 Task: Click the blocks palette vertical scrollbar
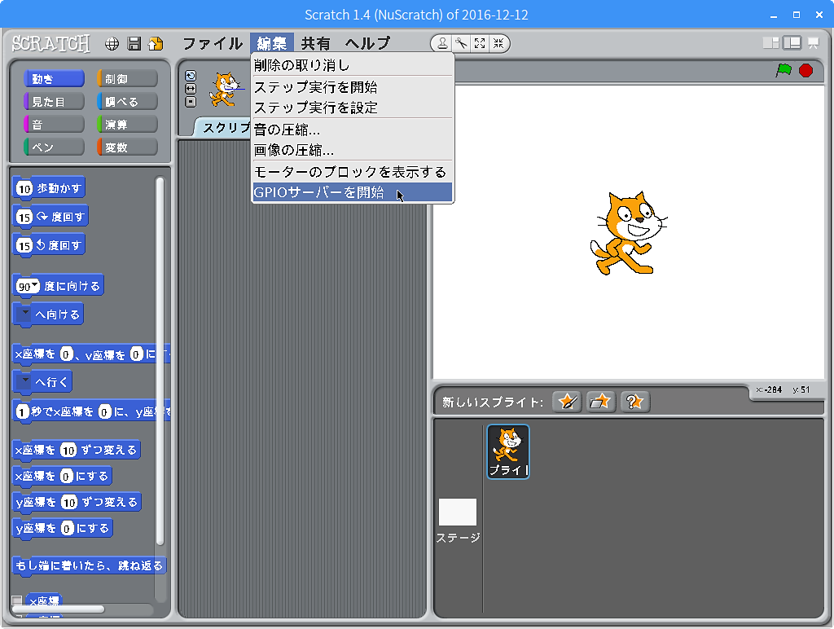coord(160,362)
